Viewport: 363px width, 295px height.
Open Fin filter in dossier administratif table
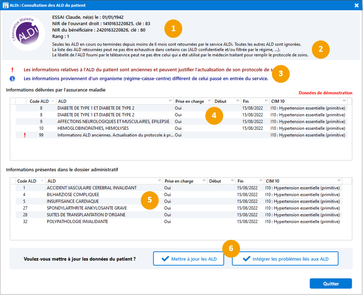pos(261,180)
